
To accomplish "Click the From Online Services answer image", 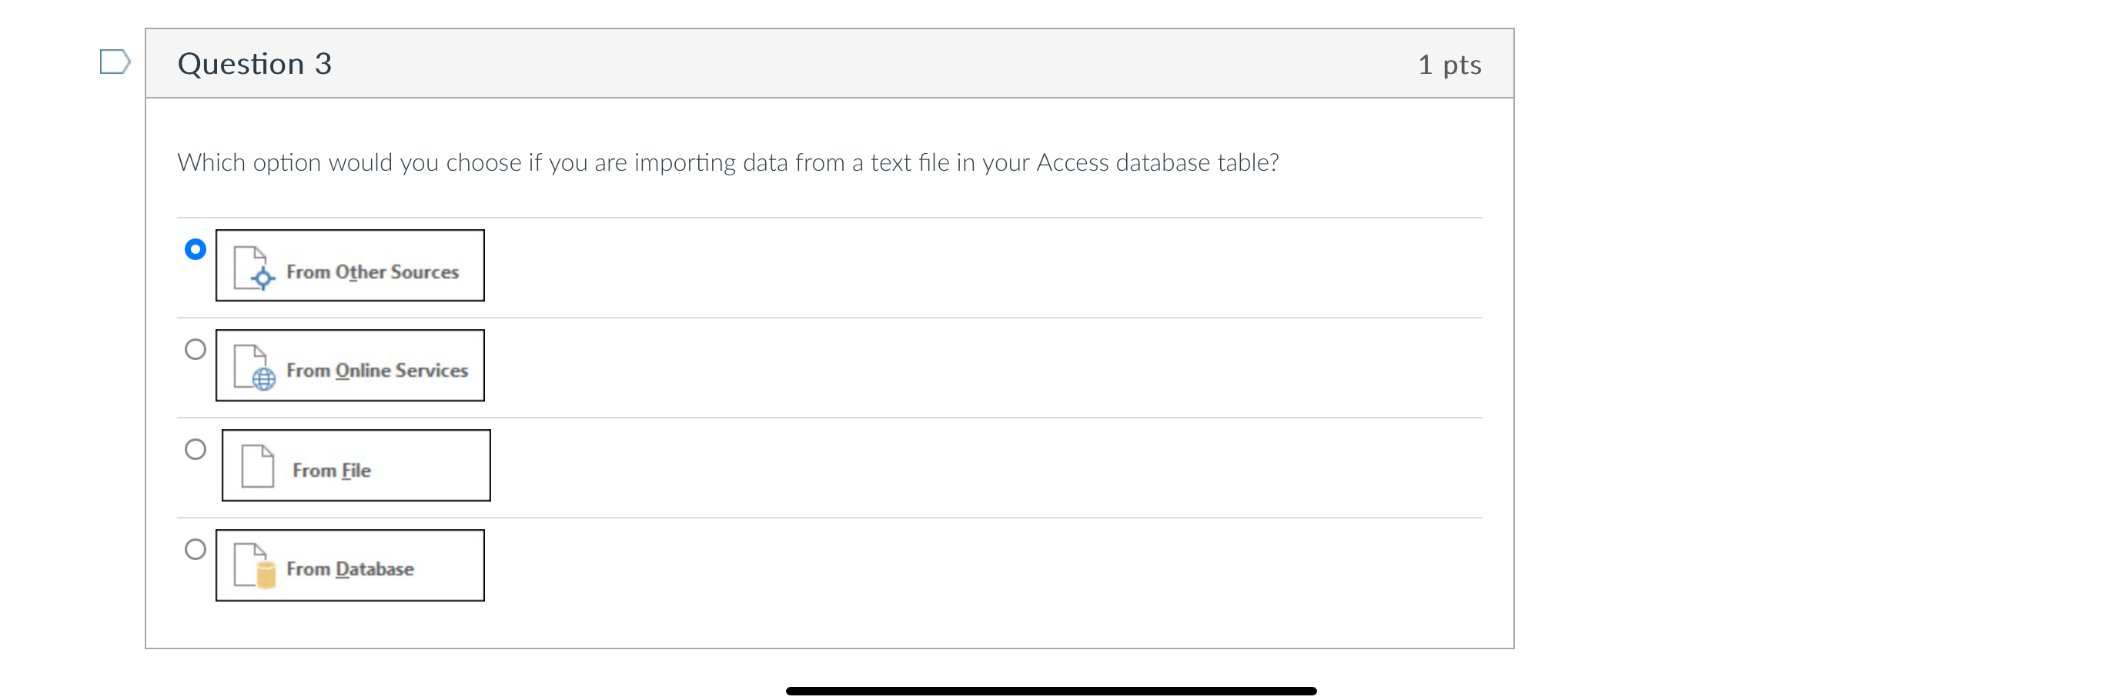I will click(x=349, y=365).
